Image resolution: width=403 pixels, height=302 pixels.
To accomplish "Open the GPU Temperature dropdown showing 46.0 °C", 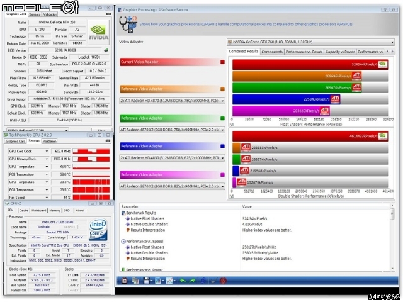I will click(47, 167).
